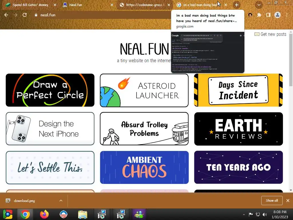293x220 pixels.
Task: Open the network tray icon
Action: [258, 214]
